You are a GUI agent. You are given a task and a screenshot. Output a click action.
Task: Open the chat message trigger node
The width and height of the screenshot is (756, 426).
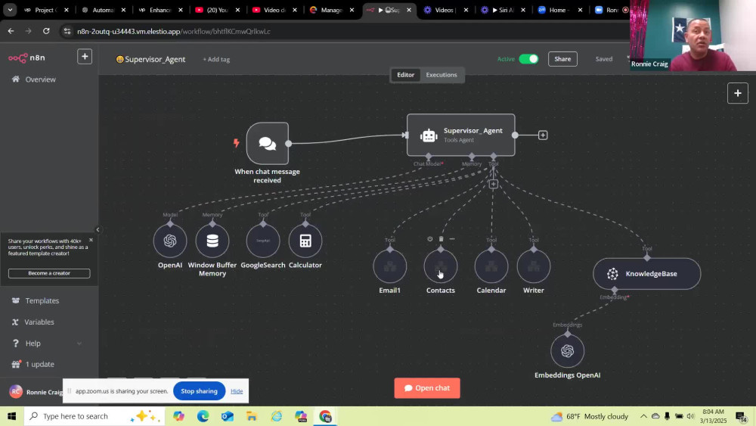[268, 143]
